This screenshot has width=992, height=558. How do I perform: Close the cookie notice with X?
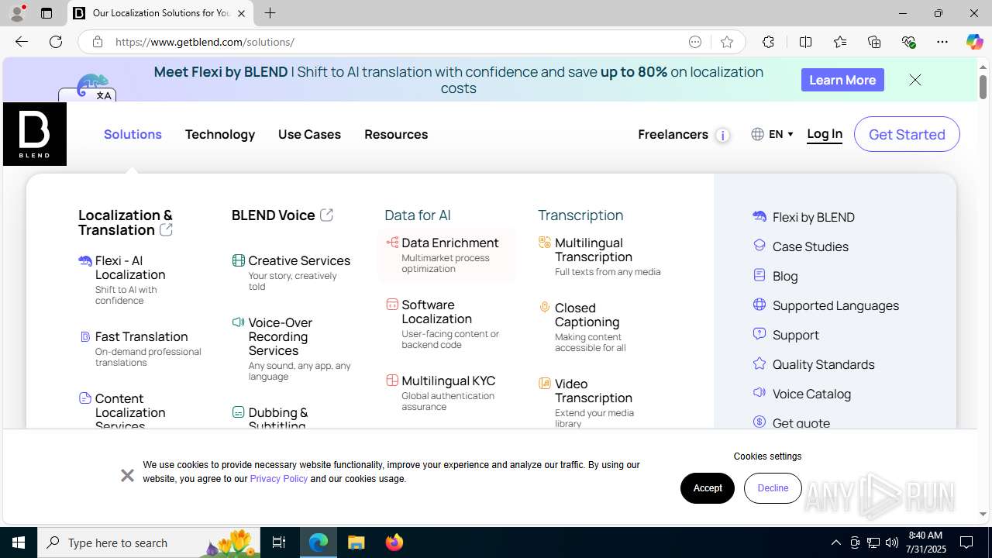point(127,475)
